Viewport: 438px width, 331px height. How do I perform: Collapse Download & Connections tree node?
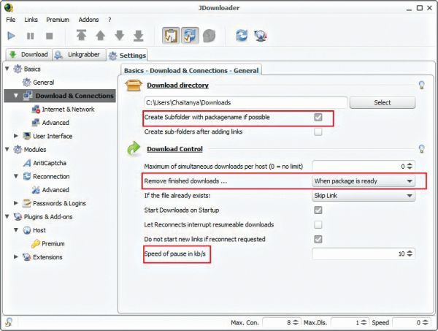click(16, 96)
